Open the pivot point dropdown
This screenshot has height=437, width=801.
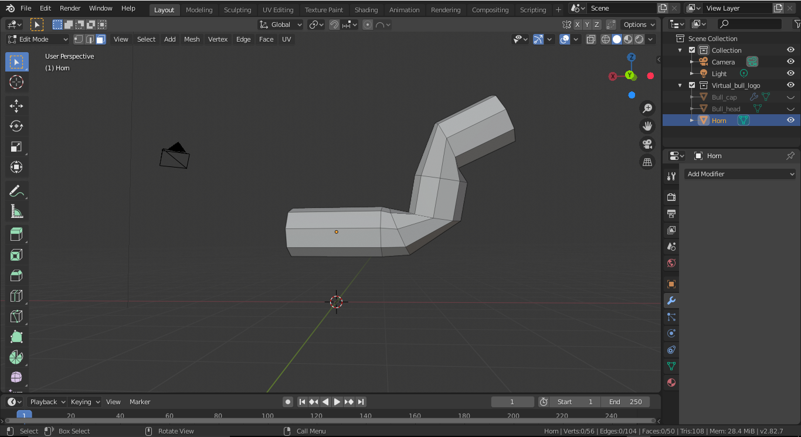[x=316, y=25]
